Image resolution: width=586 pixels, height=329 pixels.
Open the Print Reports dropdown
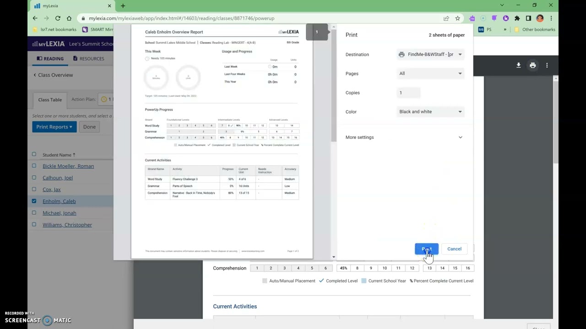tap(54, 127)
